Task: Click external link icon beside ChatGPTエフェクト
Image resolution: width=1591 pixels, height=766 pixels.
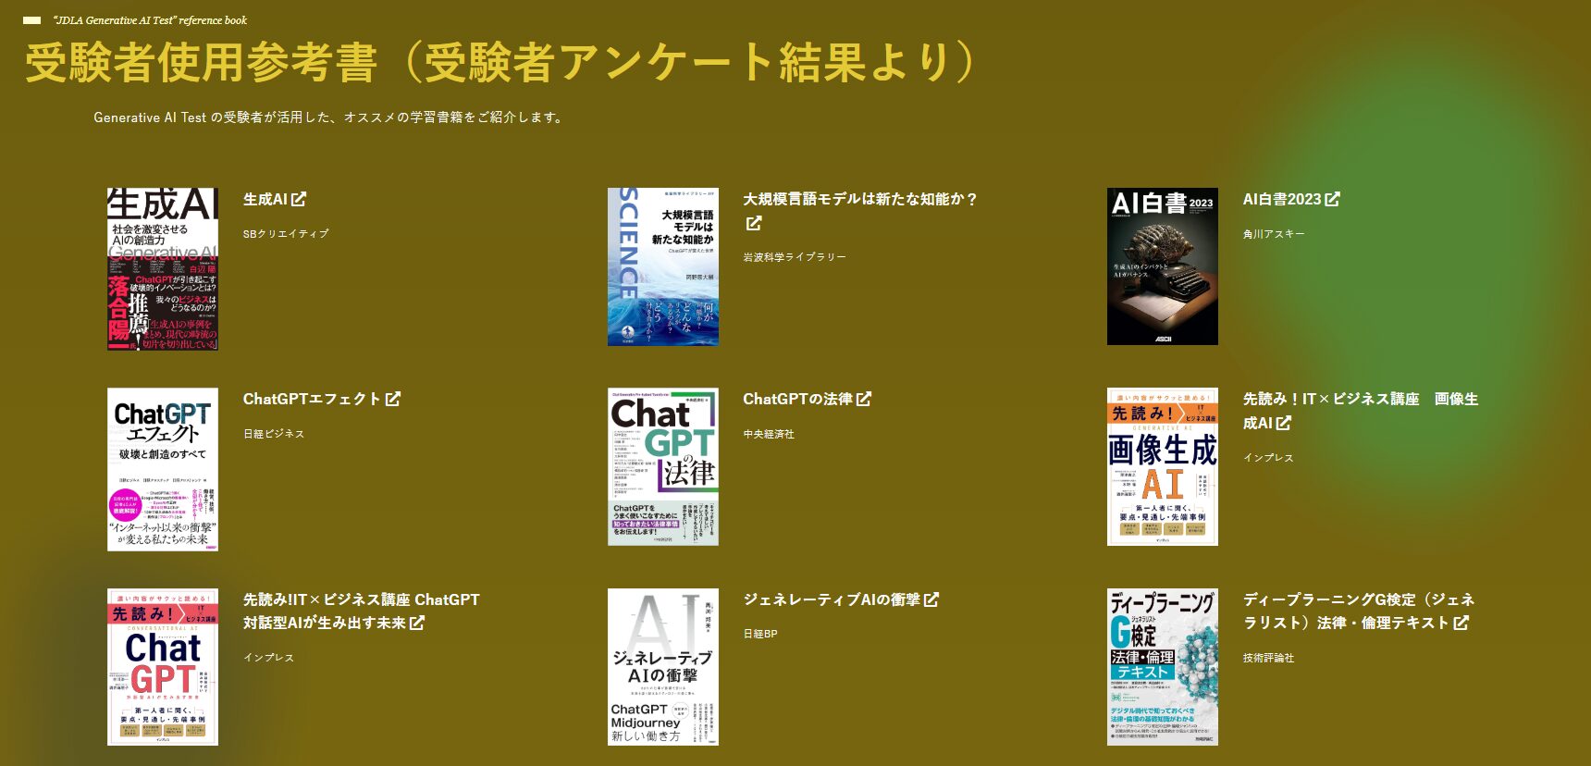Action: click(393, 399)
